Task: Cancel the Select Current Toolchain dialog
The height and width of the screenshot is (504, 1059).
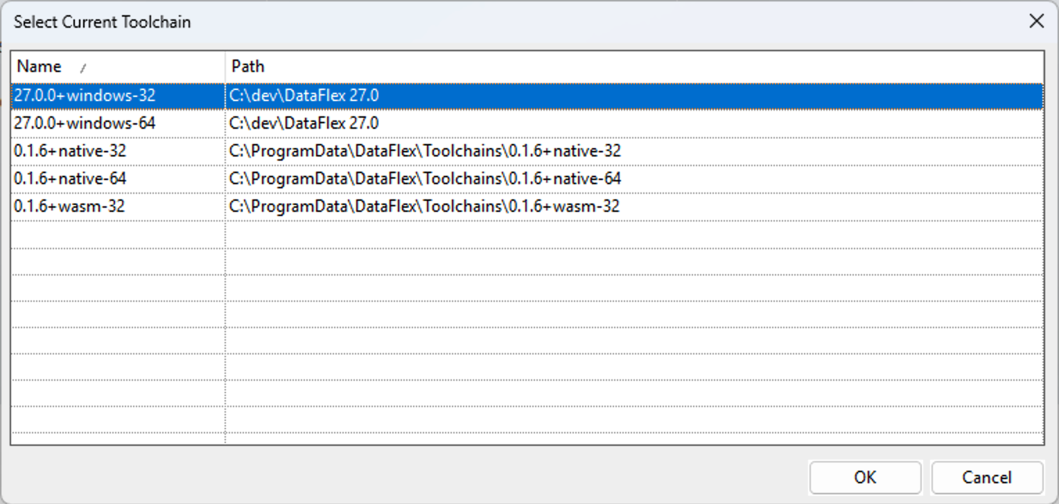Action: point(987,477)
